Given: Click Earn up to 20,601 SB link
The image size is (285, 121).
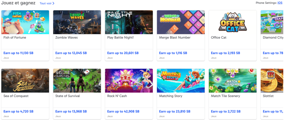Looking at the screenshot, I should (x=123, y=53).
